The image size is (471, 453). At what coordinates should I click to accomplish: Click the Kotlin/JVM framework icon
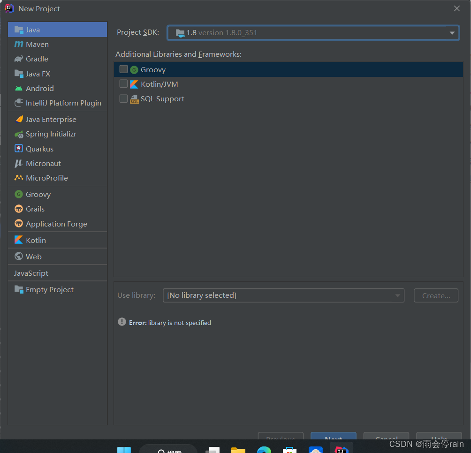pyautogui.click(x=134, y=84)
